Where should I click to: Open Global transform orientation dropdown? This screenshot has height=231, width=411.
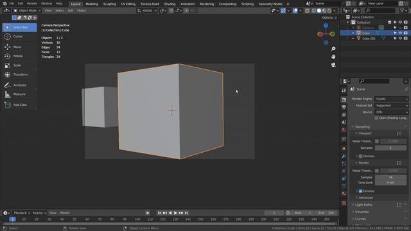point(147,11)
